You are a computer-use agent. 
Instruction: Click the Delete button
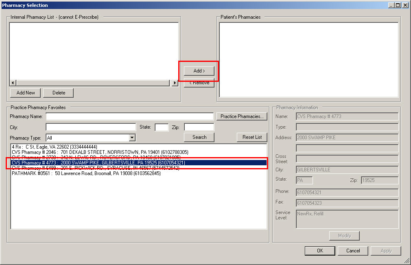(59, 93)
